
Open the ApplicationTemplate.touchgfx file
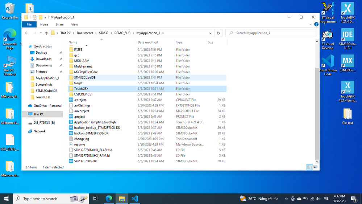[95, 122]
